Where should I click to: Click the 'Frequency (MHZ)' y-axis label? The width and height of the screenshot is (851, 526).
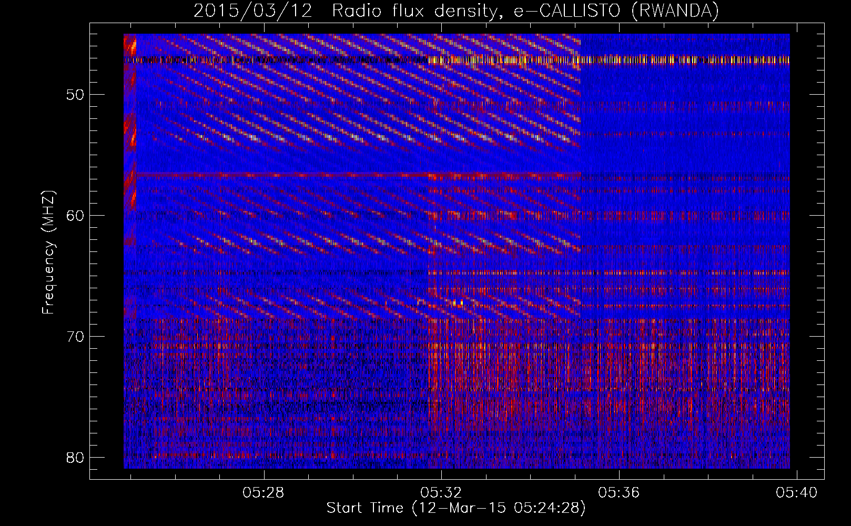(x=48, y=252)
